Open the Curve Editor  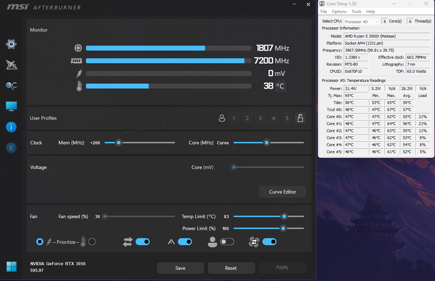[x=282, y=192]
